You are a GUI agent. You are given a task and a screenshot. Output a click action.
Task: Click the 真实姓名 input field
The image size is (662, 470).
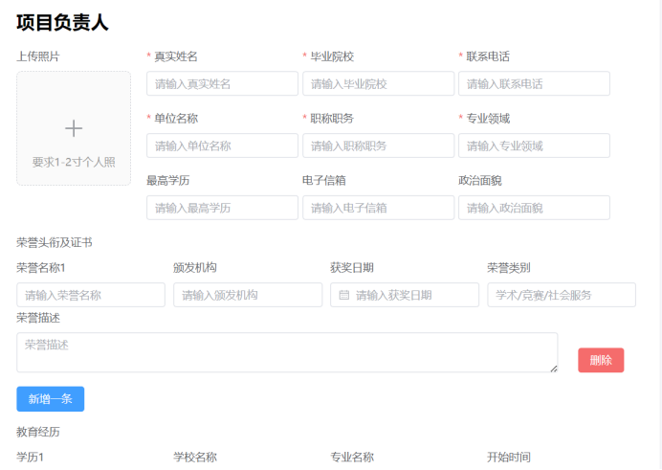click(222, 84)
